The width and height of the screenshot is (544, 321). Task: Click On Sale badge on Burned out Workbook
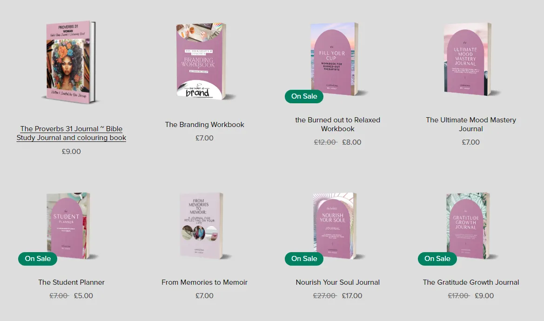[x=304, y=96]
